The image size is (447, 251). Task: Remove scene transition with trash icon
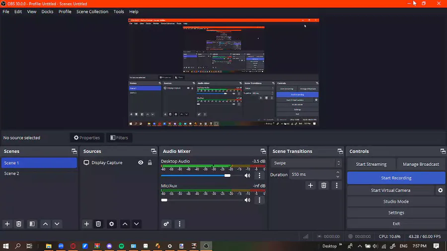coord(323,186)
